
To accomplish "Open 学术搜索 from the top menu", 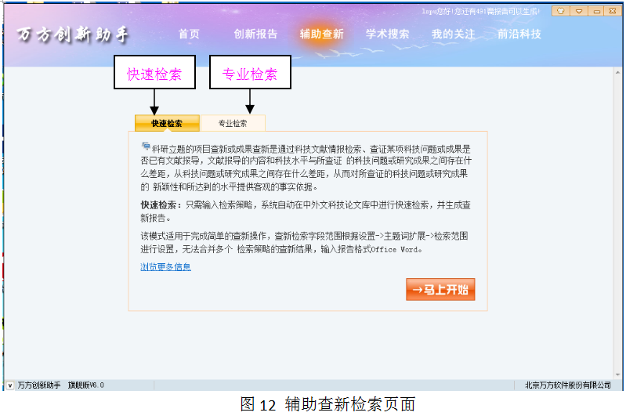I will click(387, 34).
